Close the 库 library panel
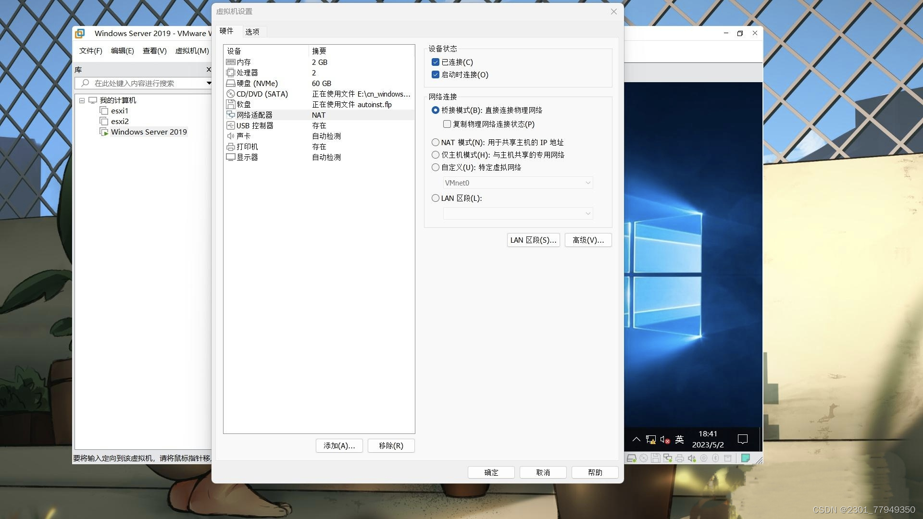 (x=209, y=70)
